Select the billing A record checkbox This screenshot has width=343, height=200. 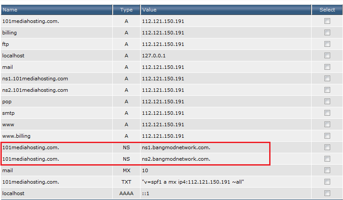point(327,33)
